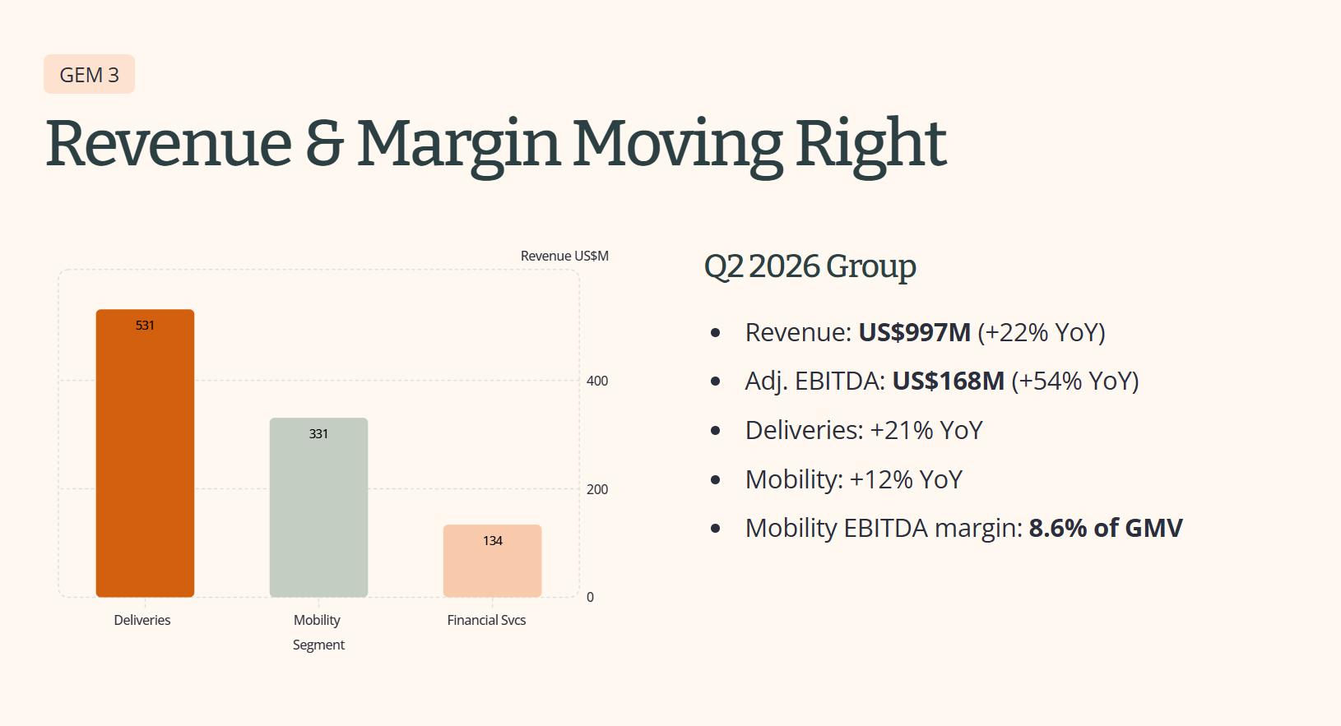The image size is (1341, 726).
Task: Select the 331 data label
Action: [318, 434]
